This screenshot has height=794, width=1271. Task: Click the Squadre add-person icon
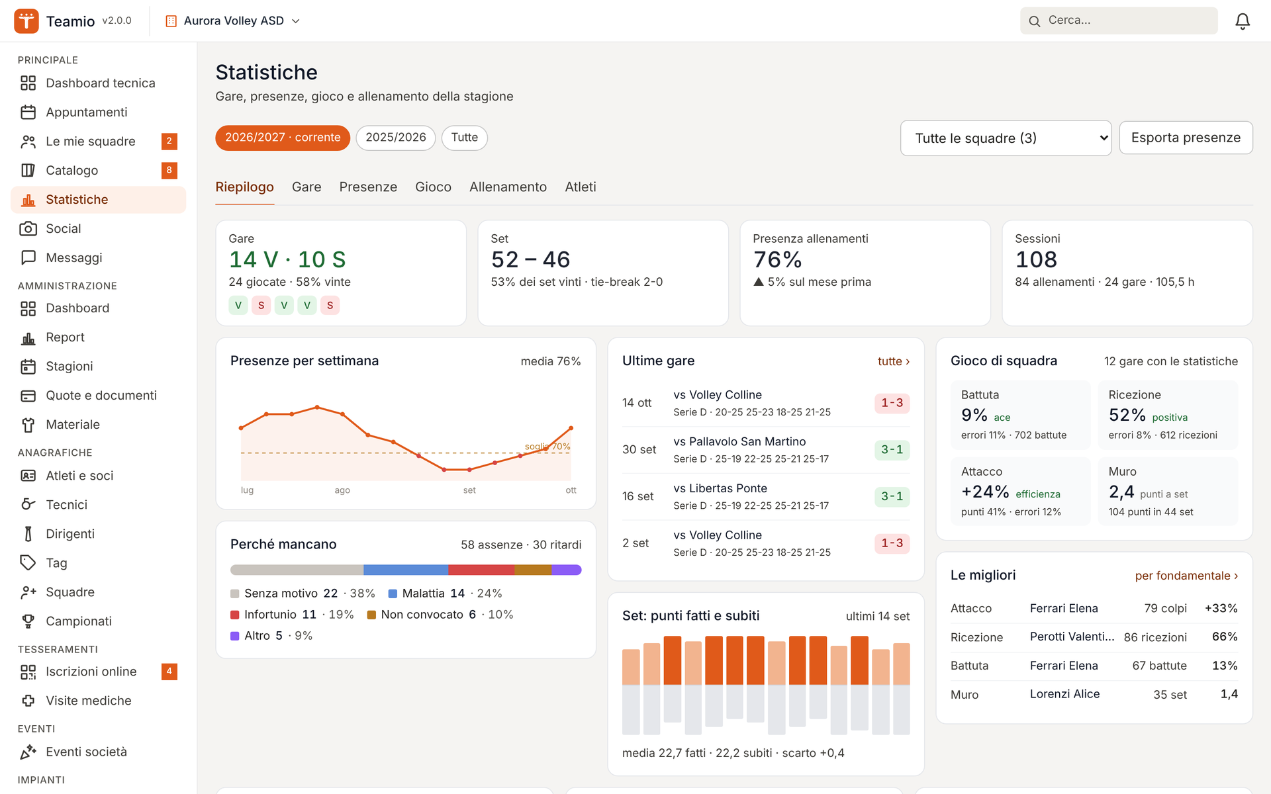point(28,592)
